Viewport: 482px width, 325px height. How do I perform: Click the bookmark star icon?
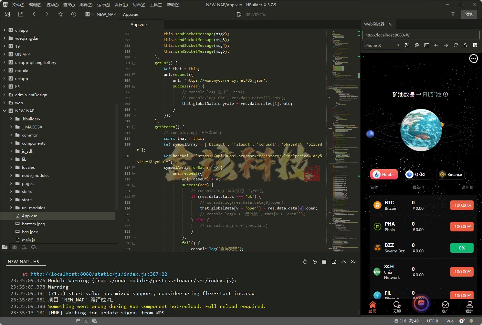(x=60, y=14)
